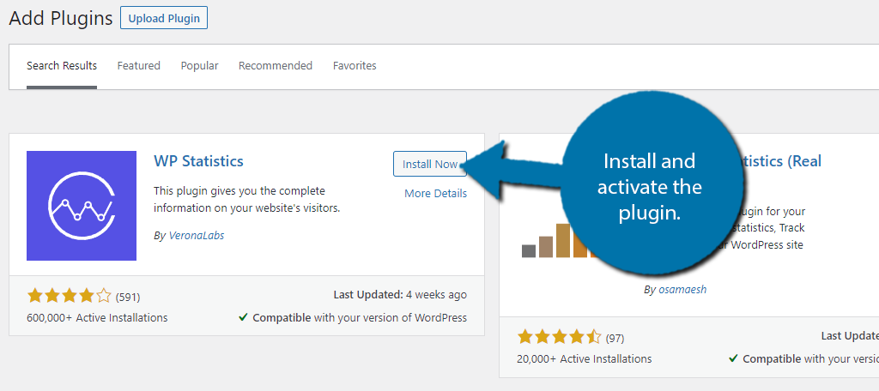Click the Last Updated: 4 weeks ago text
Viewport: 879px width, 391px height.
point(400,295)
